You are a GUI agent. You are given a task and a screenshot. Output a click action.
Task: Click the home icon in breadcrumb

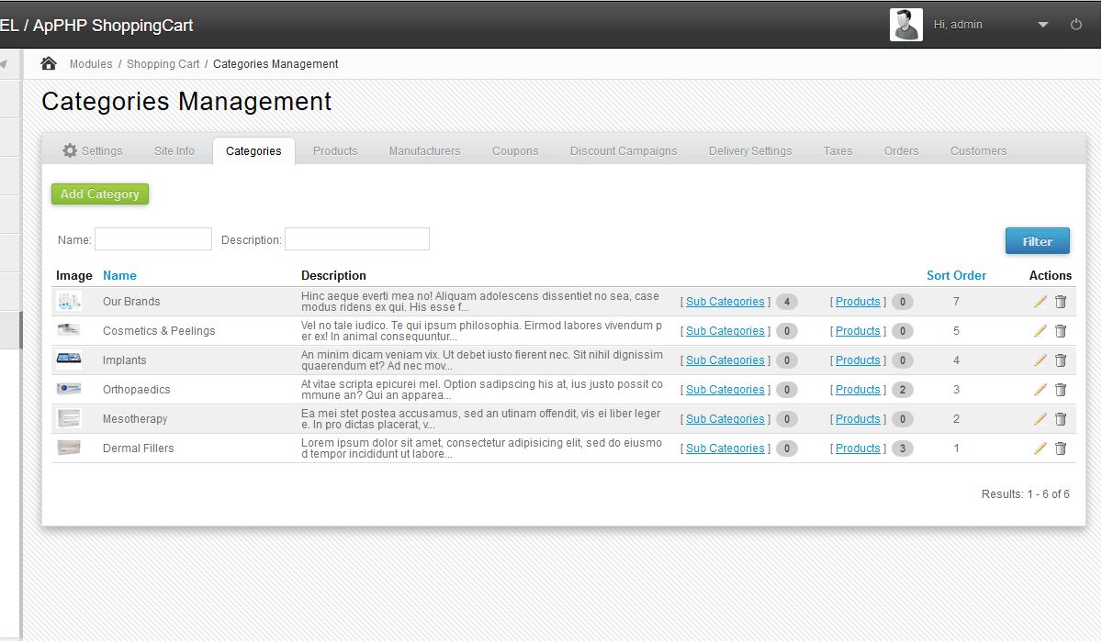pyautogui.click(x=49, y=63)
